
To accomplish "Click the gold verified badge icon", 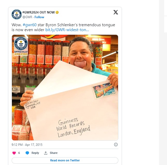I will 57,12.
